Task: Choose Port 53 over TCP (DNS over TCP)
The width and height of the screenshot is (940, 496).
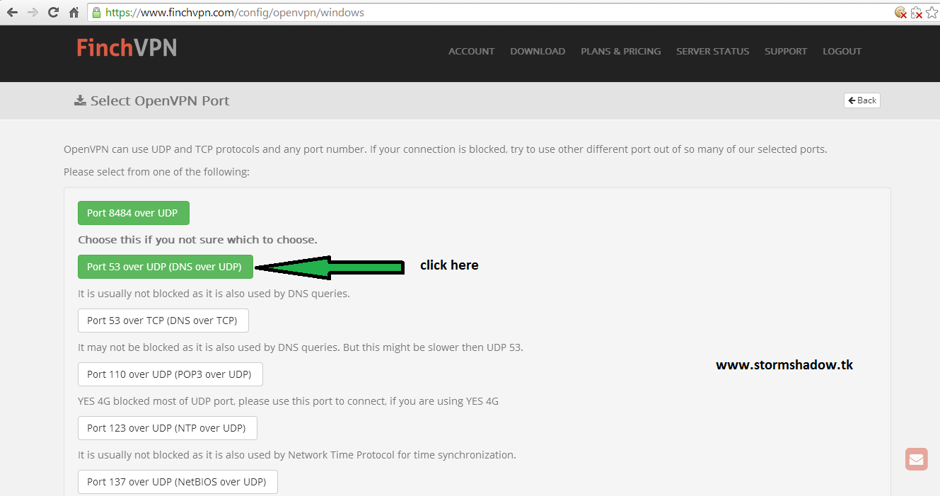Action: pyautogui.click(x=163, y=321)
